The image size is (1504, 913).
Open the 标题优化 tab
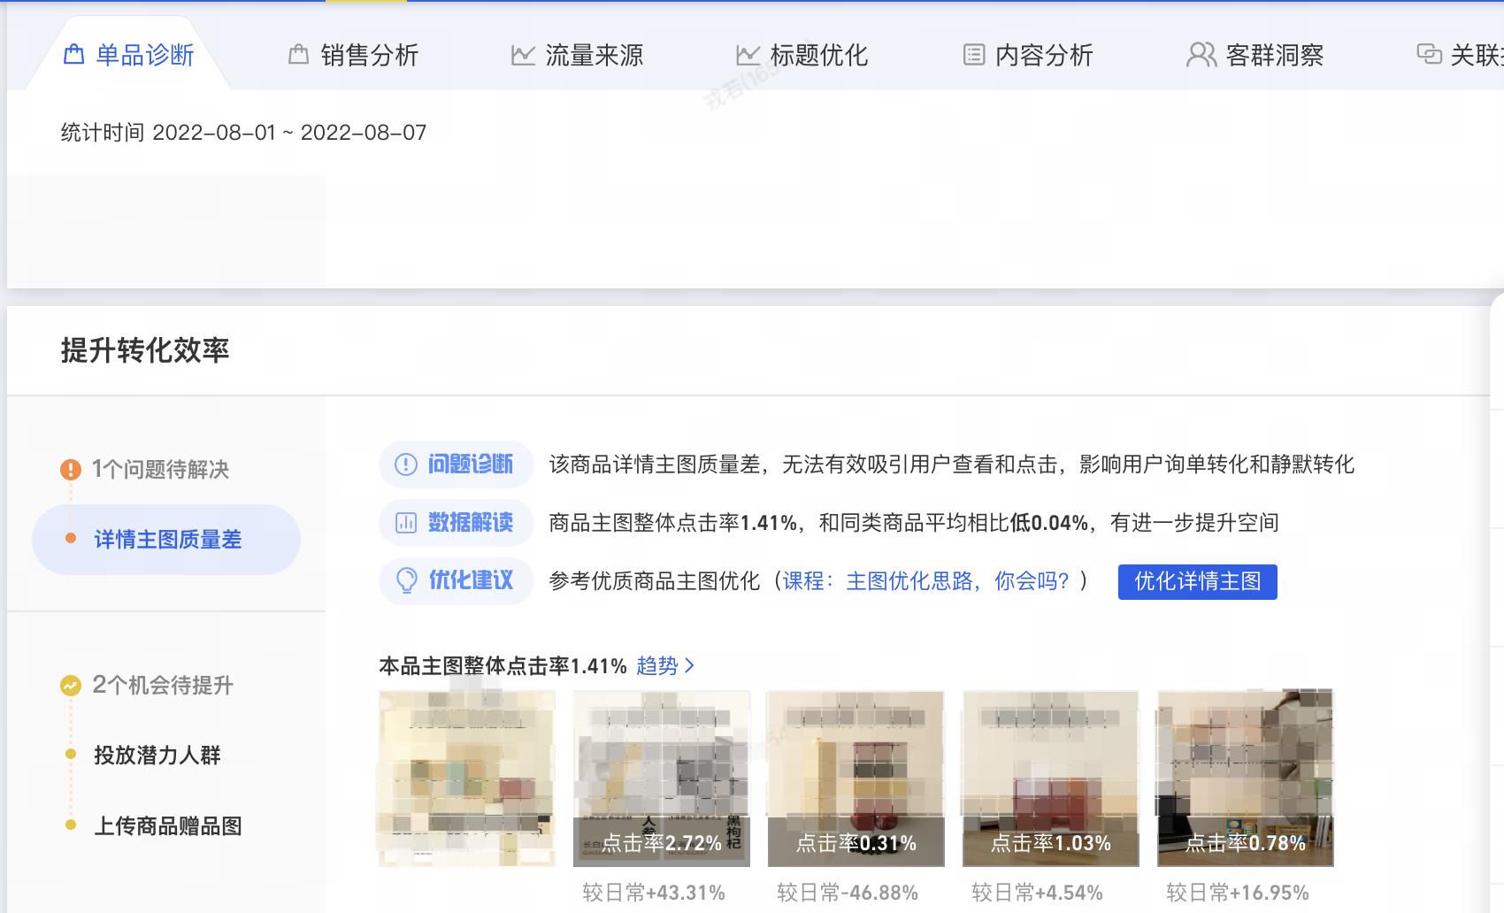pyautogui.click(x=802, y=55)
